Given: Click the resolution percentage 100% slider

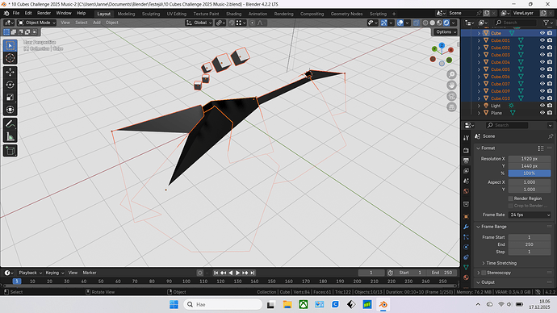Looking at the screenshot, I should (x=530, y=173).
